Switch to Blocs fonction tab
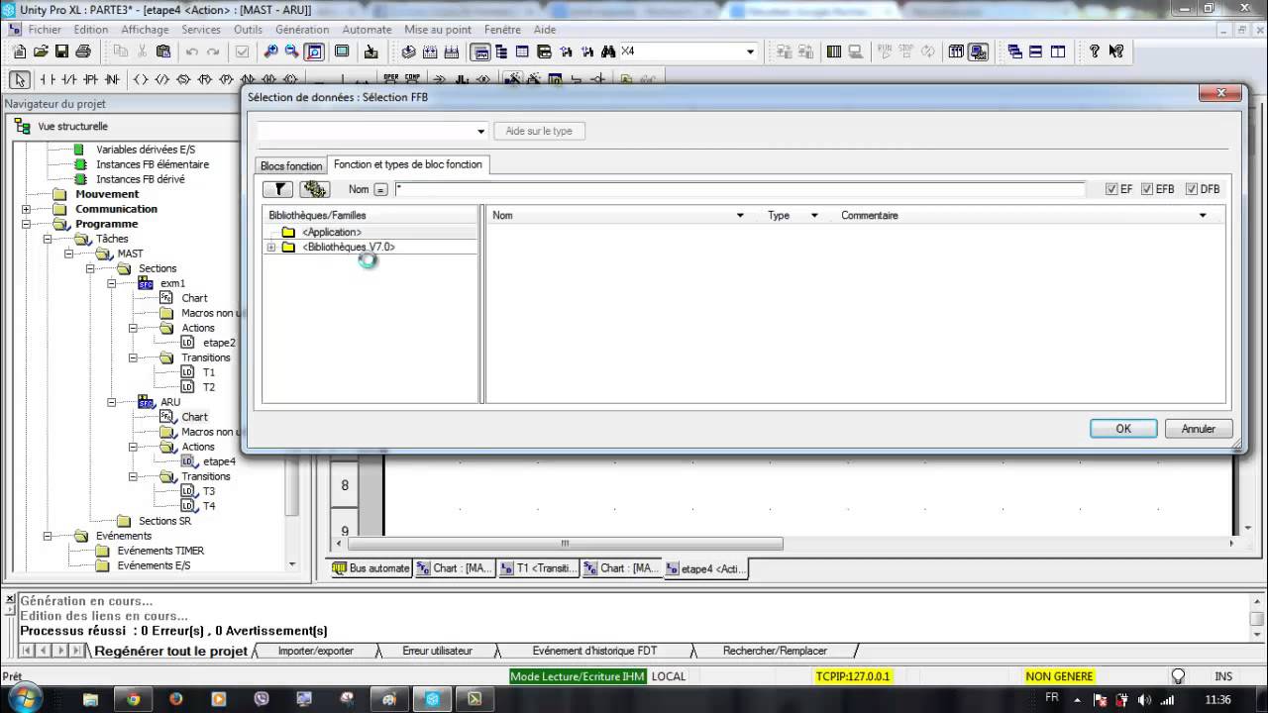Screen dimensions: 1268x713 tap(291, 166)
